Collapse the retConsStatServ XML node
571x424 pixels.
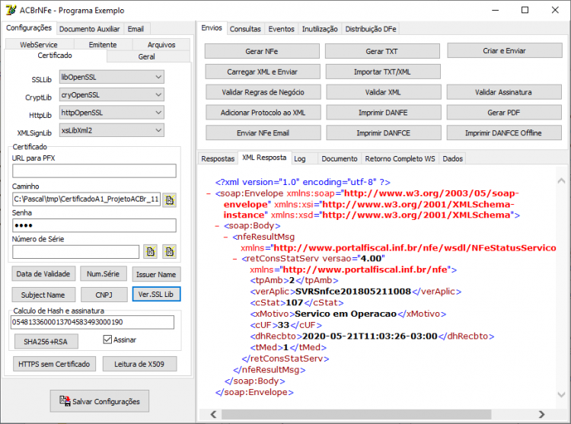235,259
